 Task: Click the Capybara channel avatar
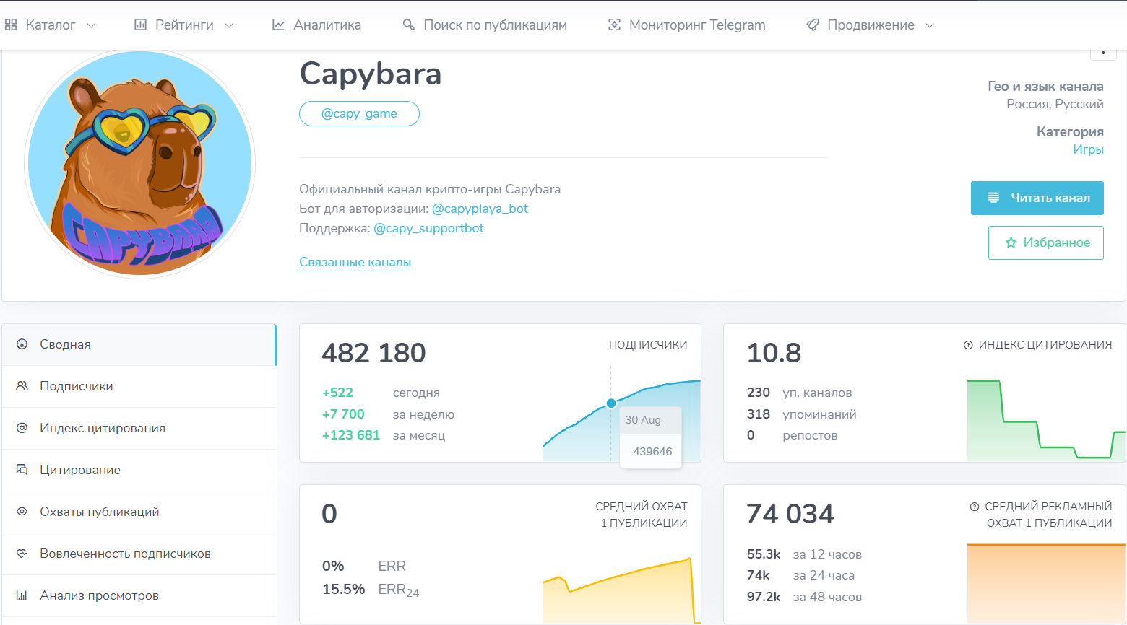pyautogui.click(x=140, y=163)
